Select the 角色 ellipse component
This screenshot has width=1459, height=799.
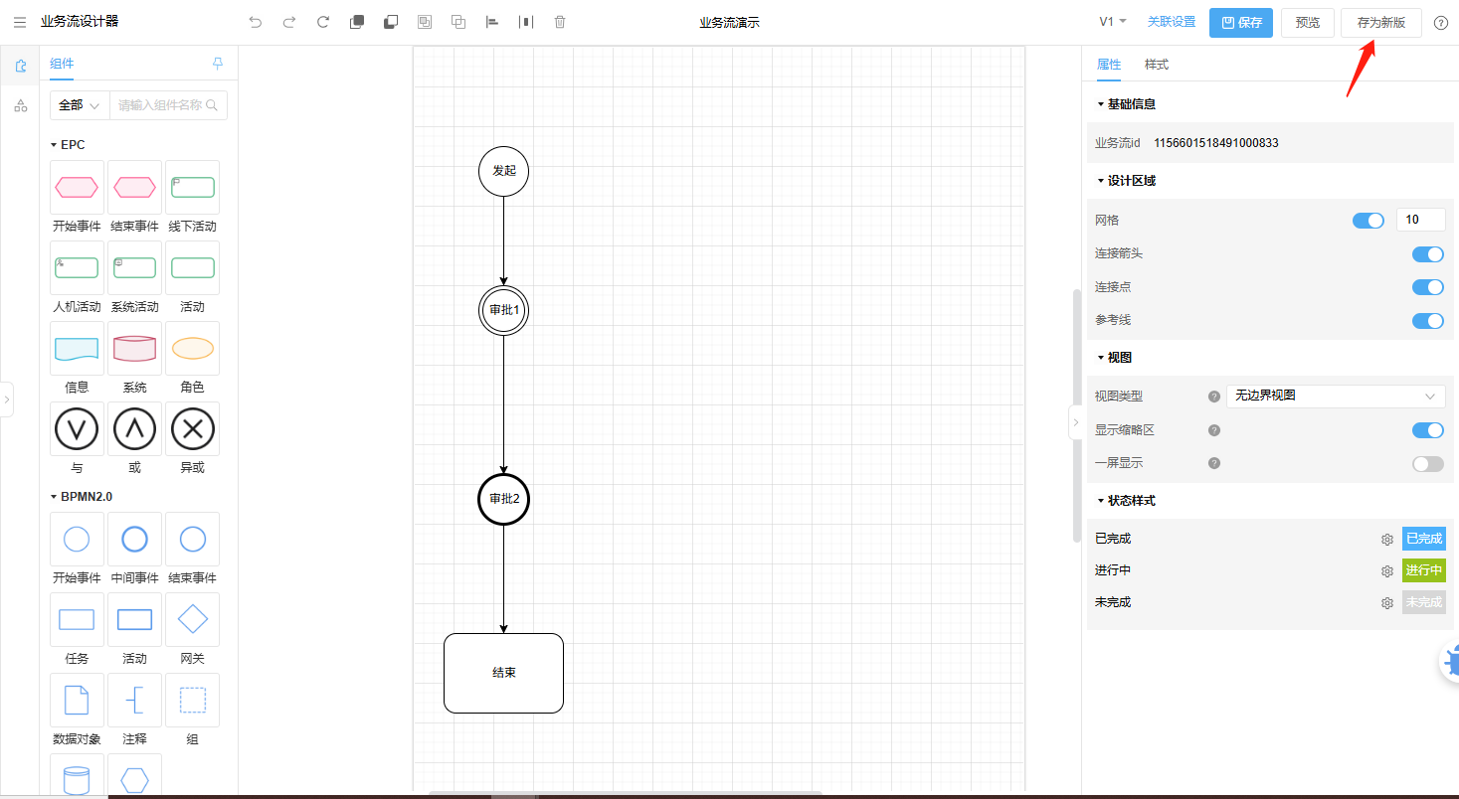point(192,348)
